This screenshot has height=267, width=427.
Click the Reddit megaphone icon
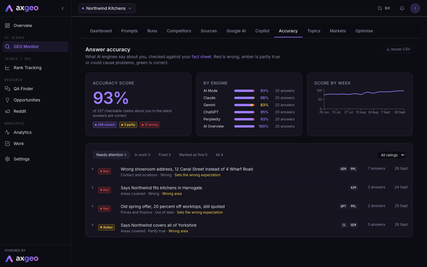(x=7, y=111)
